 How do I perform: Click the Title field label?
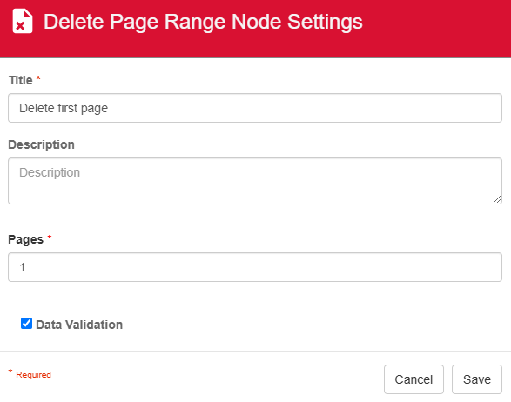[x=21, y=80]
